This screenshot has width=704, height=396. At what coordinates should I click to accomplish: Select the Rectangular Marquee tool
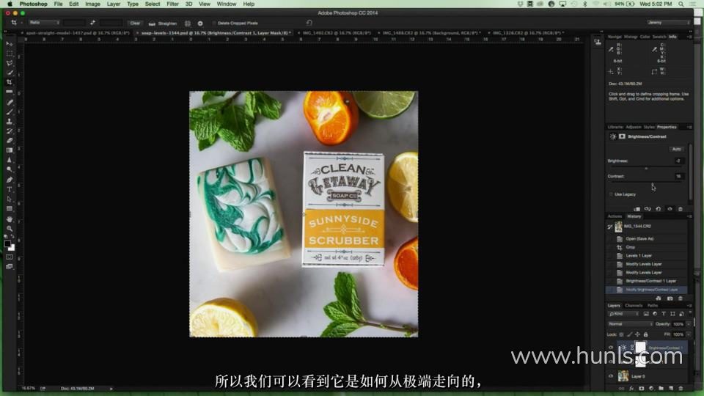click(x=10, y=54)
